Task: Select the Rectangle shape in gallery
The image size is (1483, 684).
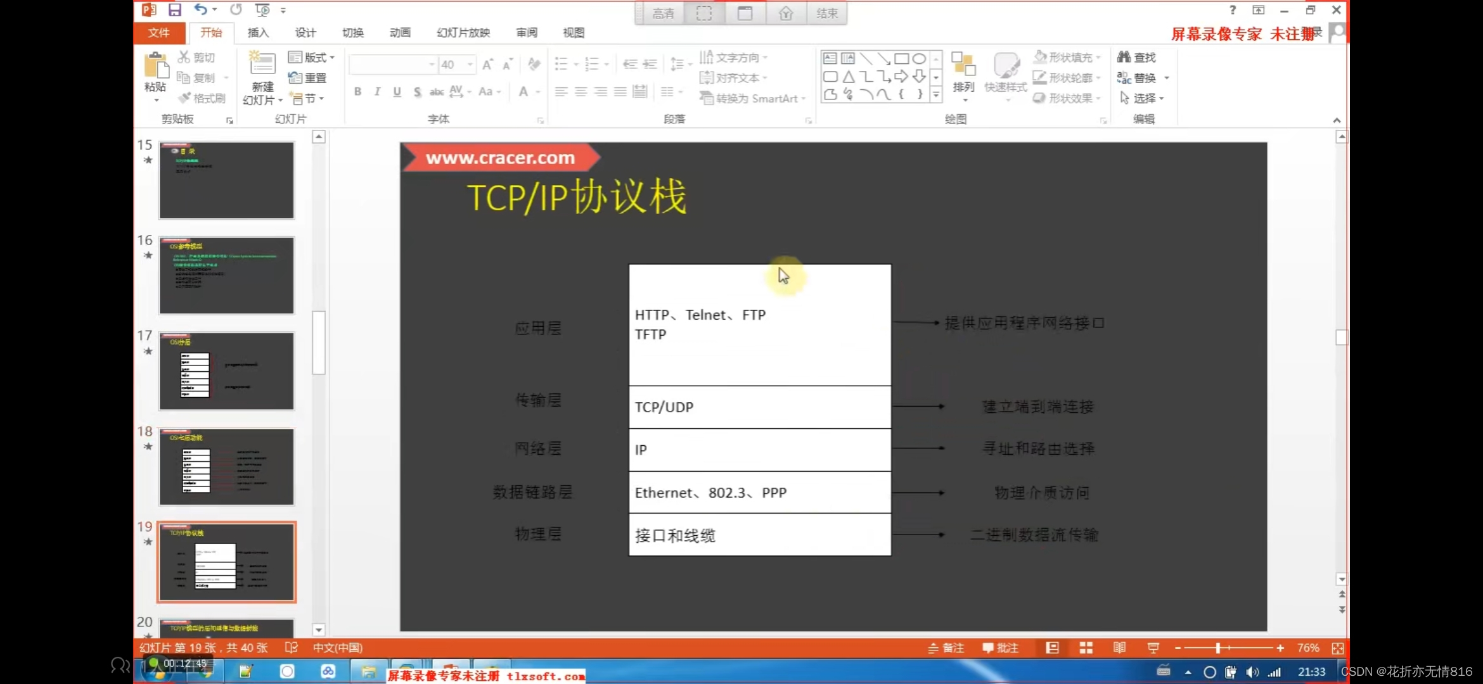Action: (x=901, y=59)
